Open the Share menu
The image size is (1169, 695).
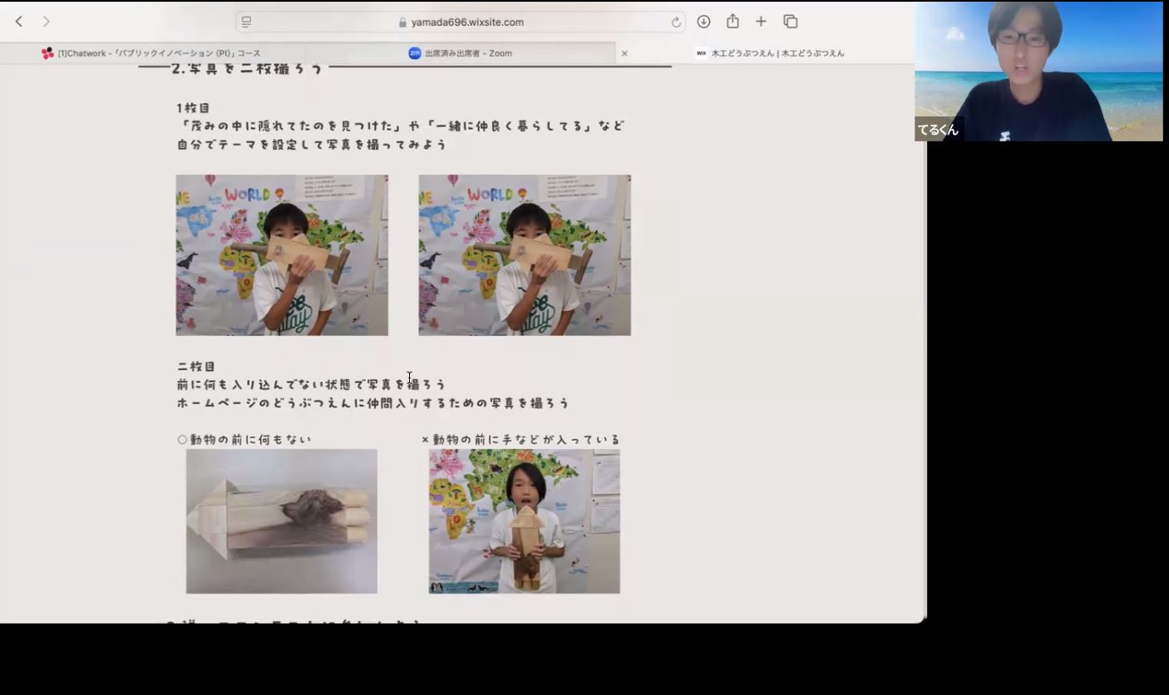[x=732, y=22]
